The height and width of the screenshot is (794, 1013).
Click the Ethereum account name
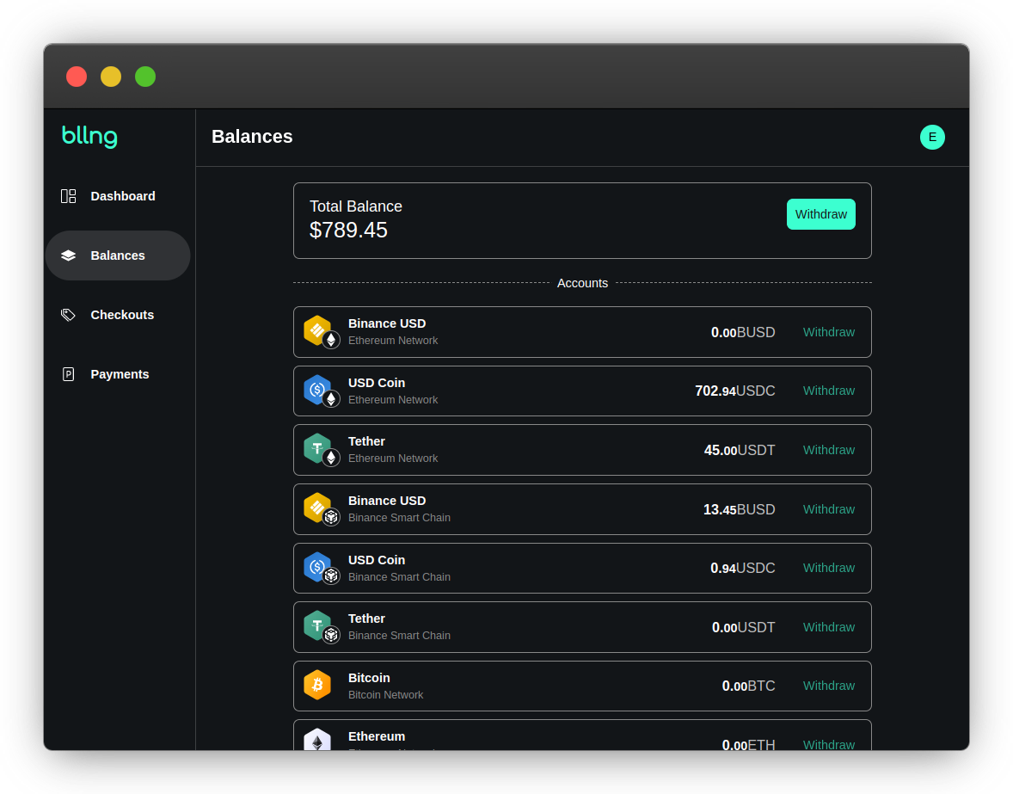[377, 736]
